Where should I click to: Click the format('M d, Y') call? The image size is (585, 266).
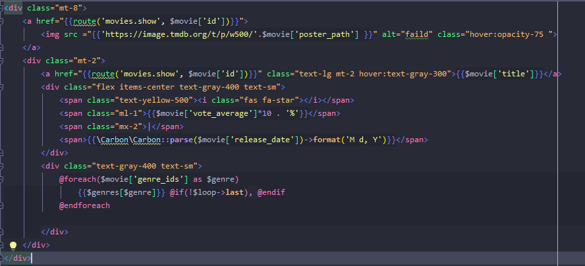[x=350, y=140]
